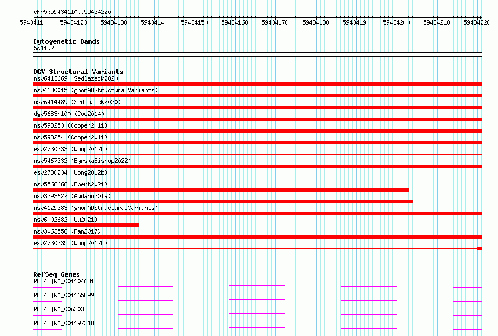
Task: Click red bar under nsv4130015
Action: click(x=257, y=96)
